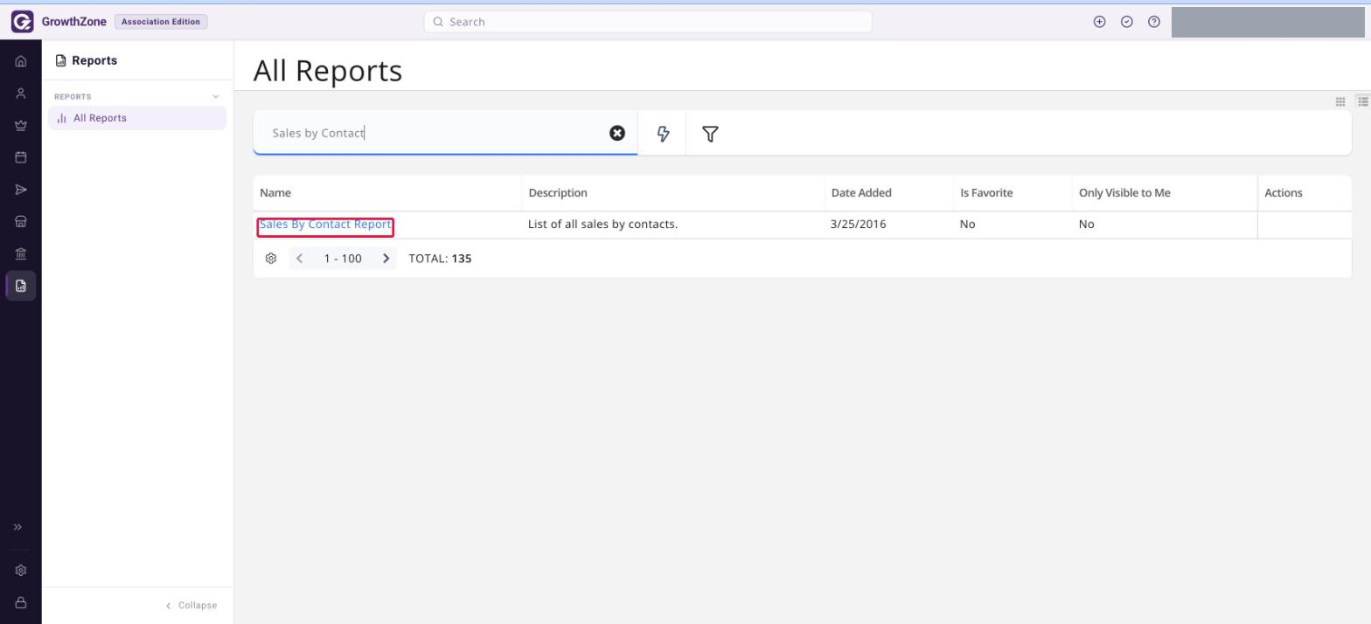This screenshot has width=1371, height=624.
Task: Go to previous page arrow
Action: 300,259
